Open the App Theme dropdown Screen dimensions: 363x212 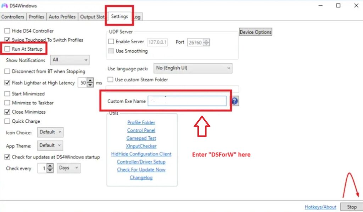tap(50, 146)
